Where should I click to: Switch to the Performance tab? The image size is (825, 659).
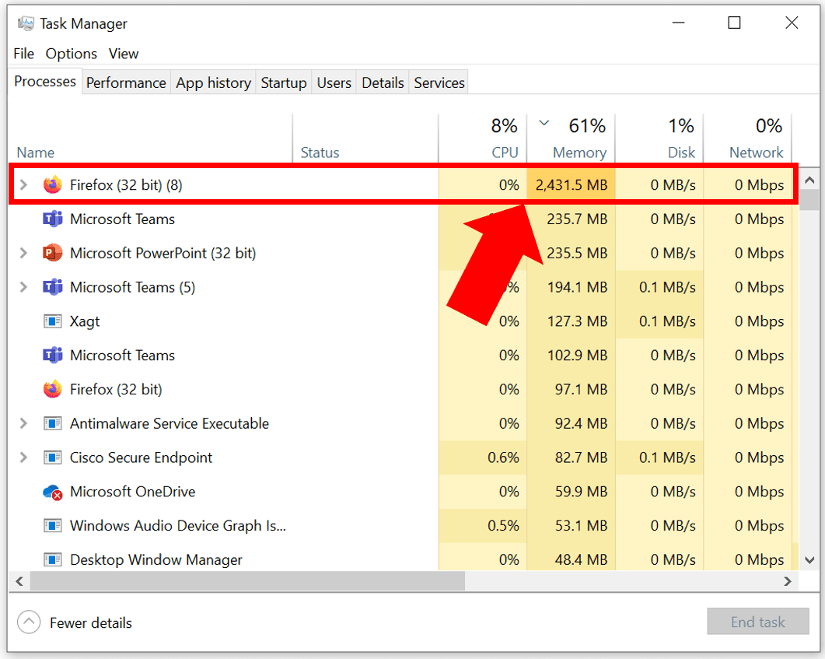tap(126, 82)
